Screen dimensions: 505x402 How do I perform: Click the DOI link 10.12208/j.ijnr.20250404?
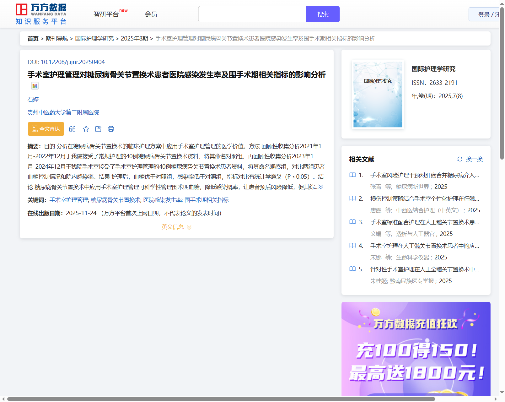point(73,62)
